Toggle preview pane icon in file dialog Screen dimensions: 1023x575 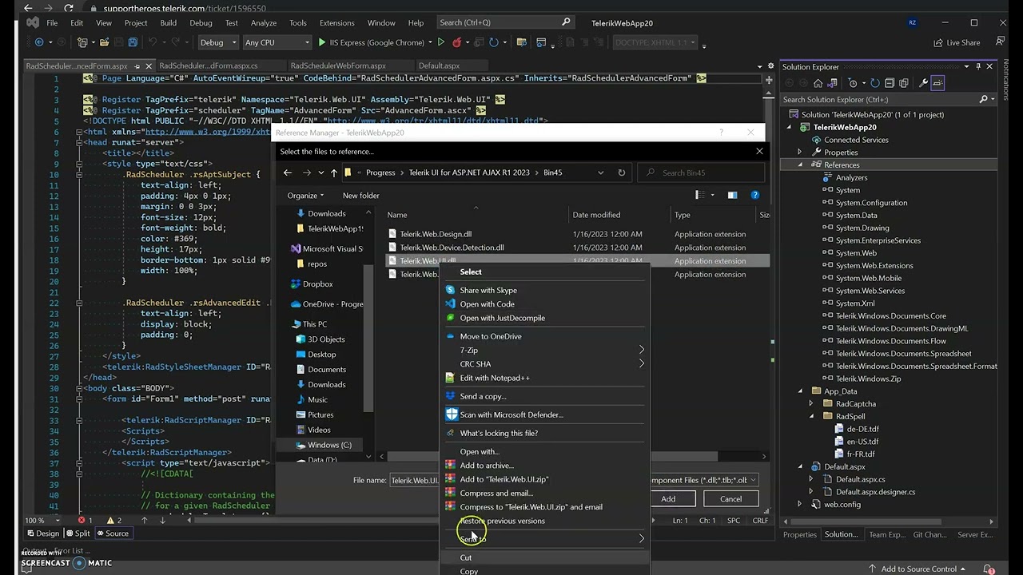[732, 195]
